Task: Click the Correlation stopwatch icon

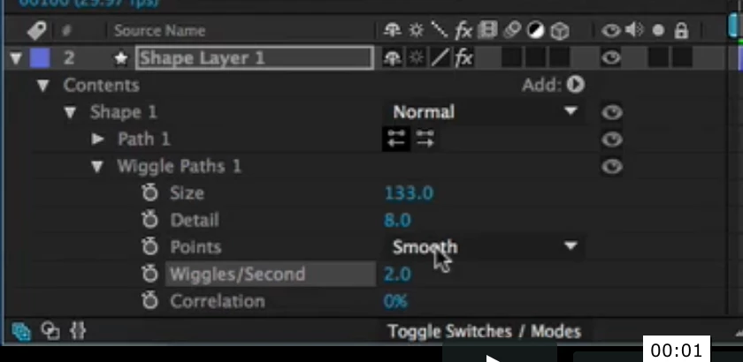Action: 149,301
